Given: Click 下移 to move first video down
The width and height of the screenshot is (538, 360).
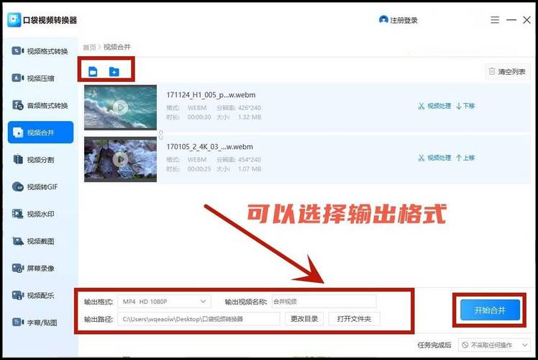Looking at the screenshot, I should (465, 106).
